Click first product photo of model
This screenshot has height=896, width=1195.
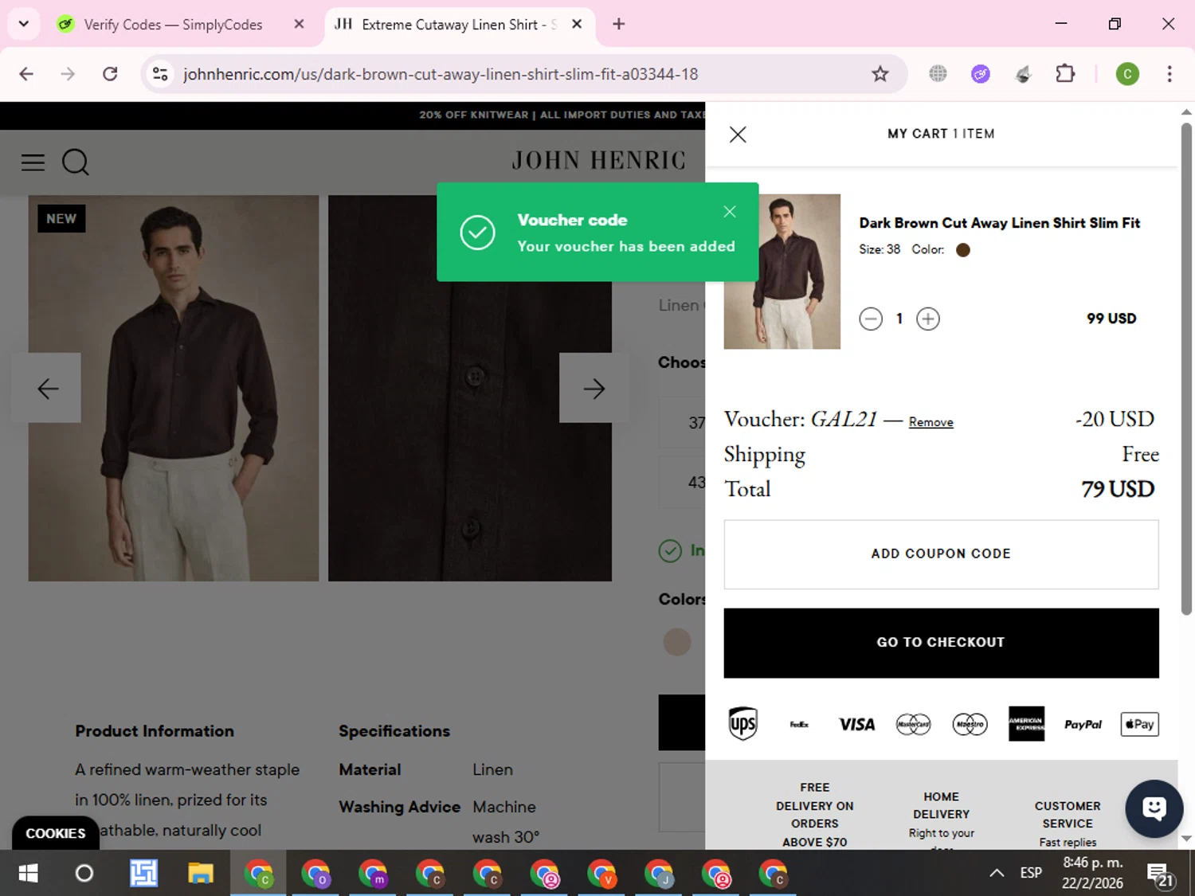point(174,389)
